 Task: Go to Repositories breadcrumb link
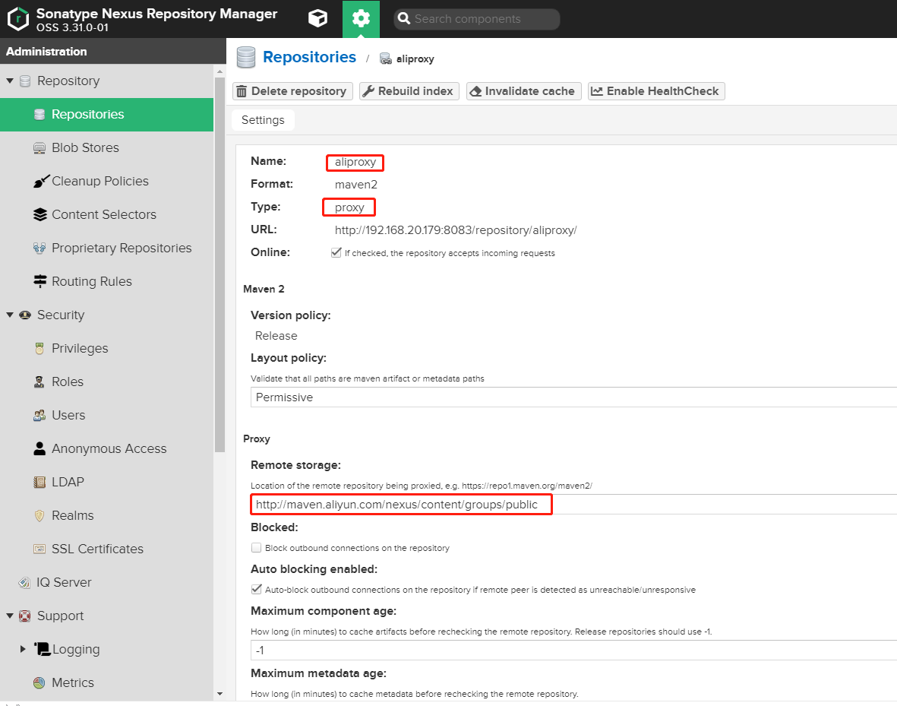coord(309,57)
